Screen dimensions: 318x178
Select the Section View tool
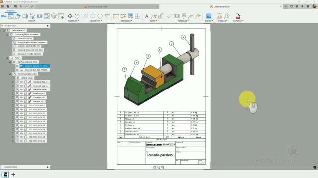click(25, 16)
